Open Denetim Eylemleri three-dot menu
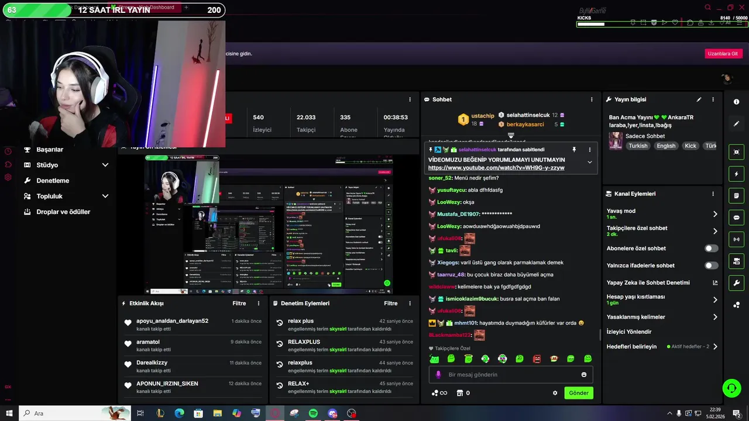This screenshot has width=749, height=421. [410, 303]
